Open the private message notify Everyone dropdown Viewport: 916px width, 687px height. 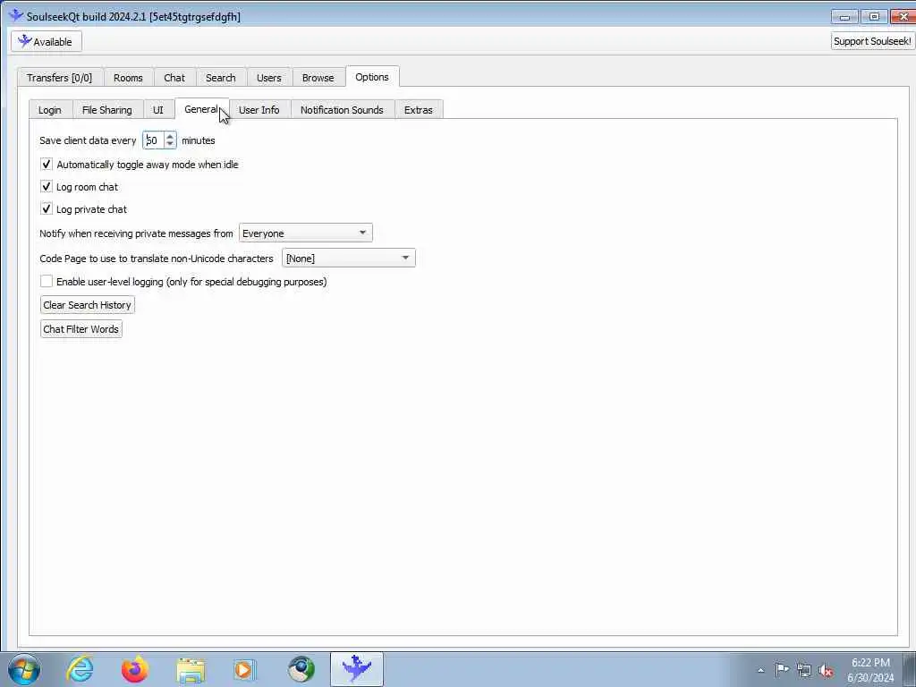click(306, 233)
